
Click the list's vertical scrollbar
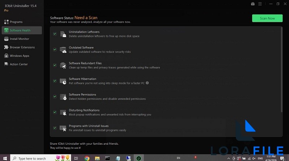click(281, 70)
